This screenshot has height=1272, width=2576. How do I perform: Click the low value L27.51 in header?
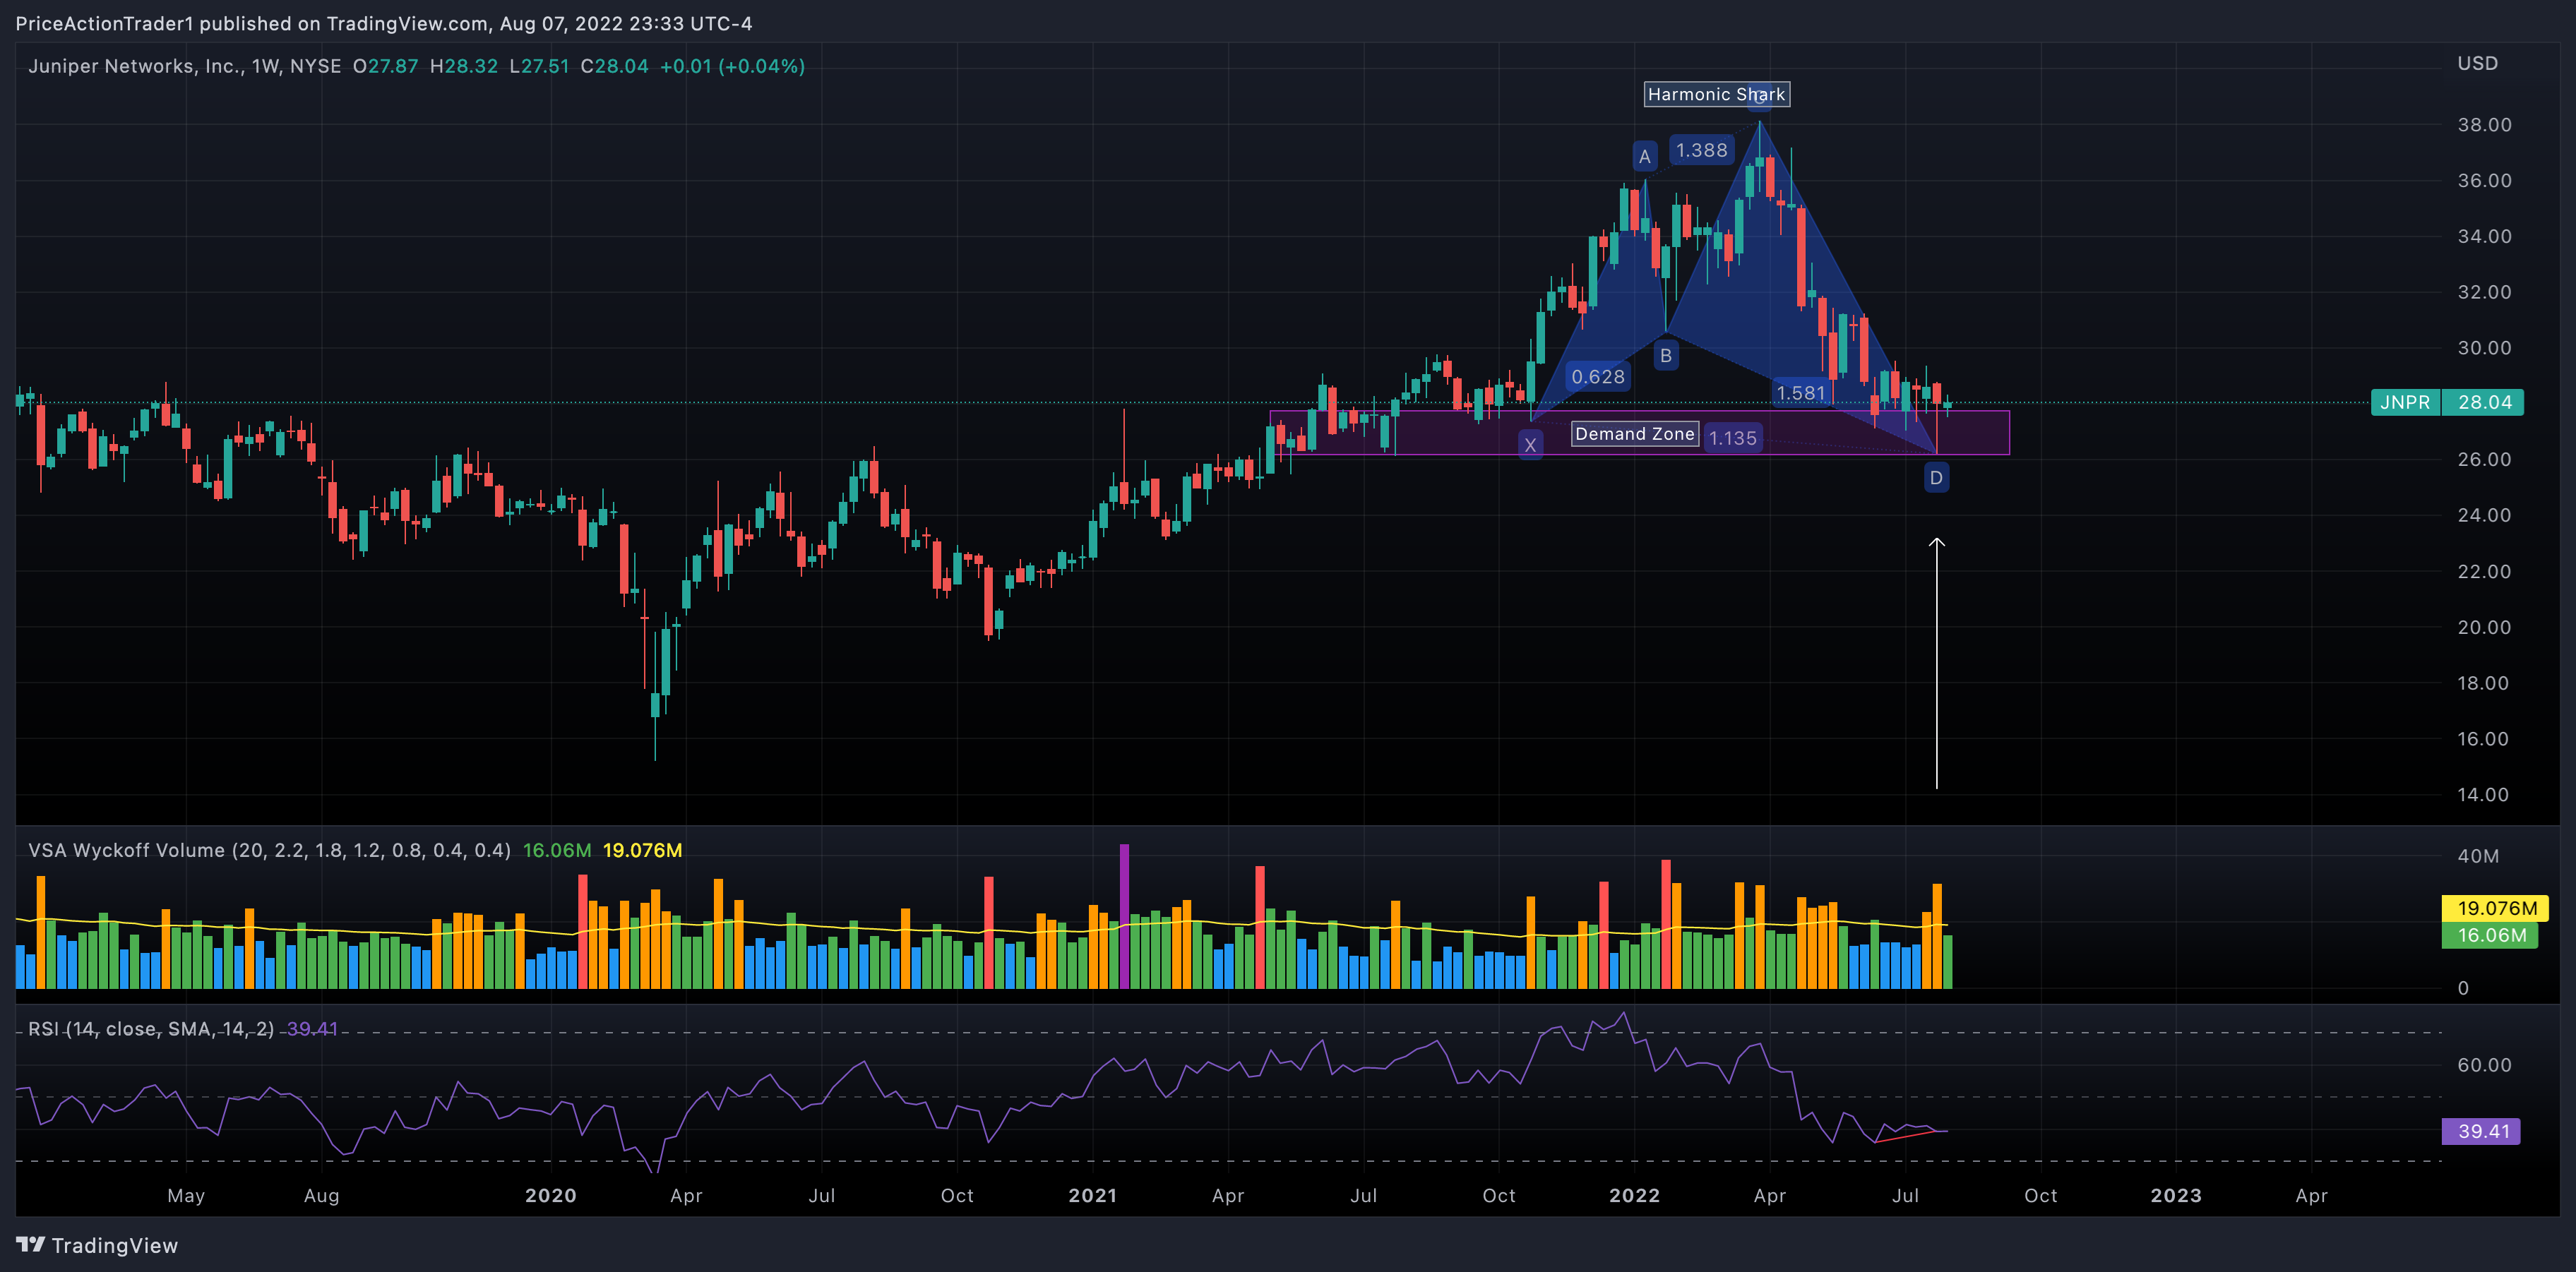(x=539, y=66)
